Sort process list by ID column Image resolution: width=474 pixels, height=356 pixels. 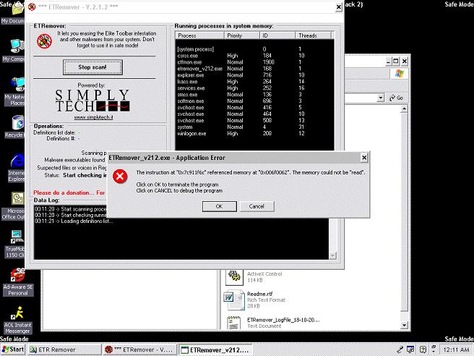(277, 35)
